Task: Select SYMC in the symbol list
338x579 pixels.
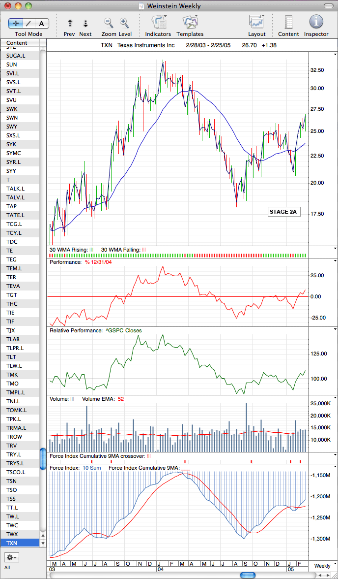Action: point(20,153)
